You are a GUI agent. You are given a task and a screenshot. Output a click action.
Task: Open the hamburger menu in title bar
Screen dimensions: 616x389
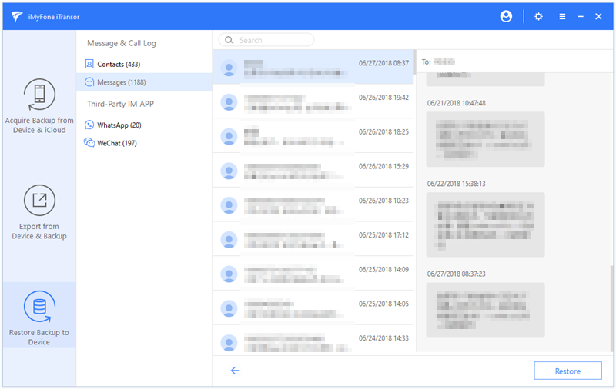[562, 16]
